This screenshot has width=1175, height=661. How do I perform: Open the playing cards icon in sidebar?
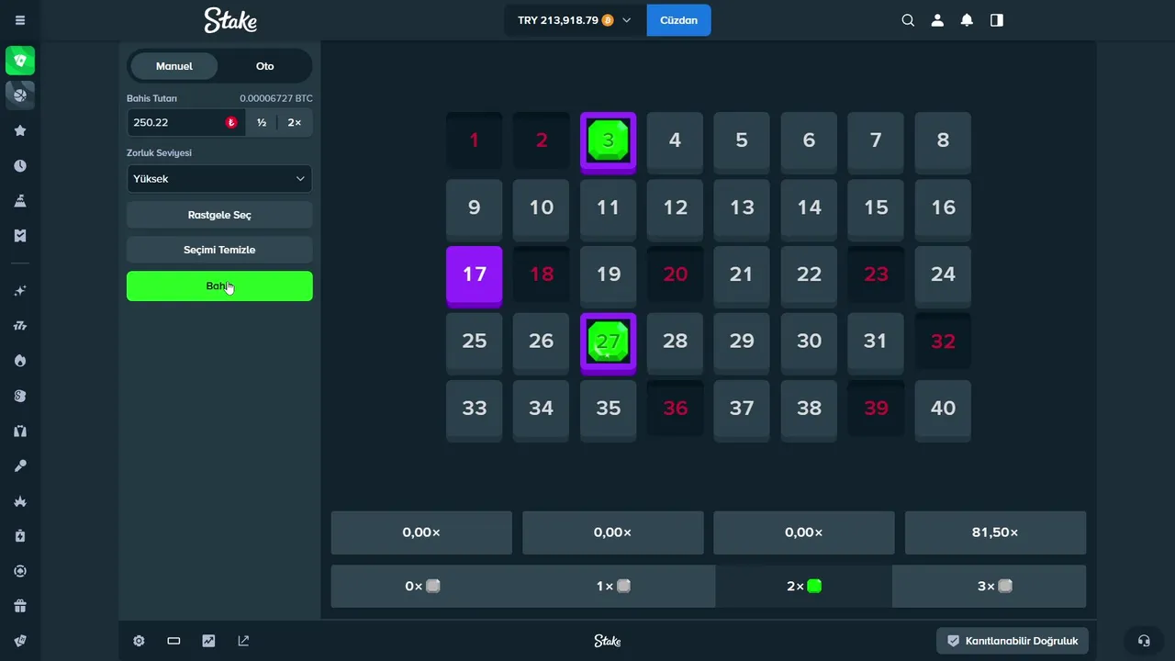20,641
